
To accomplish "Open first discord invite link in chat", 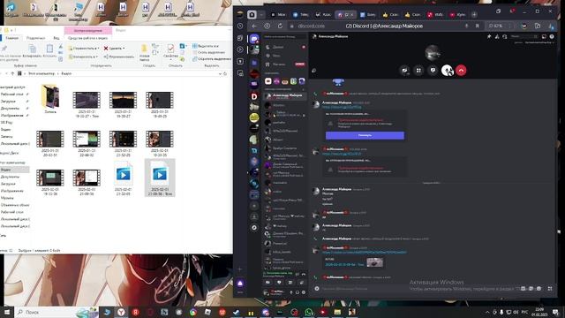I will [342, 107].
